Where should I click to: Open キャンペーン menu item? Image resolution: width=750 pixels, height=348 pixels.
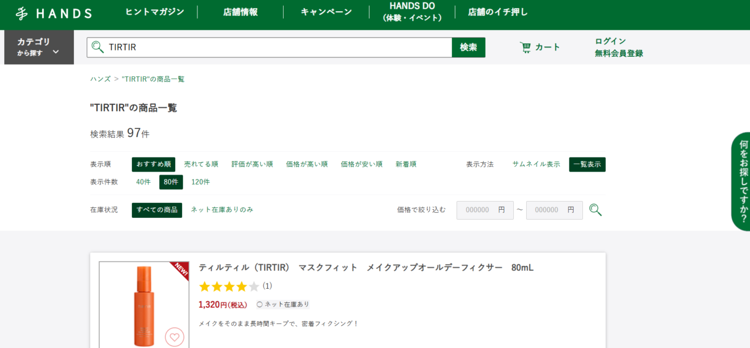tap(326, 12)
